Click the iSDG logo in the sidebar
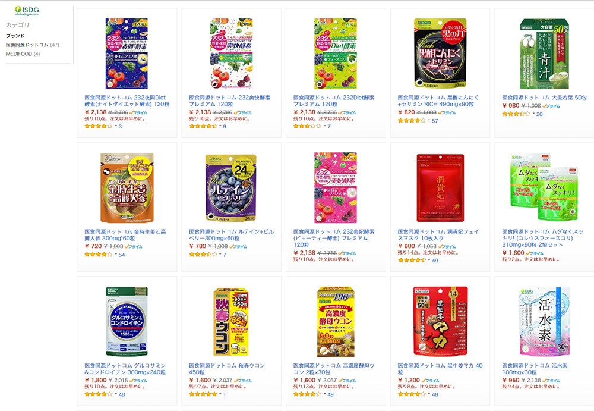Image resolution: width=594 pixels, height=411 pixels. pyautogui.click(x=27, y=10)
